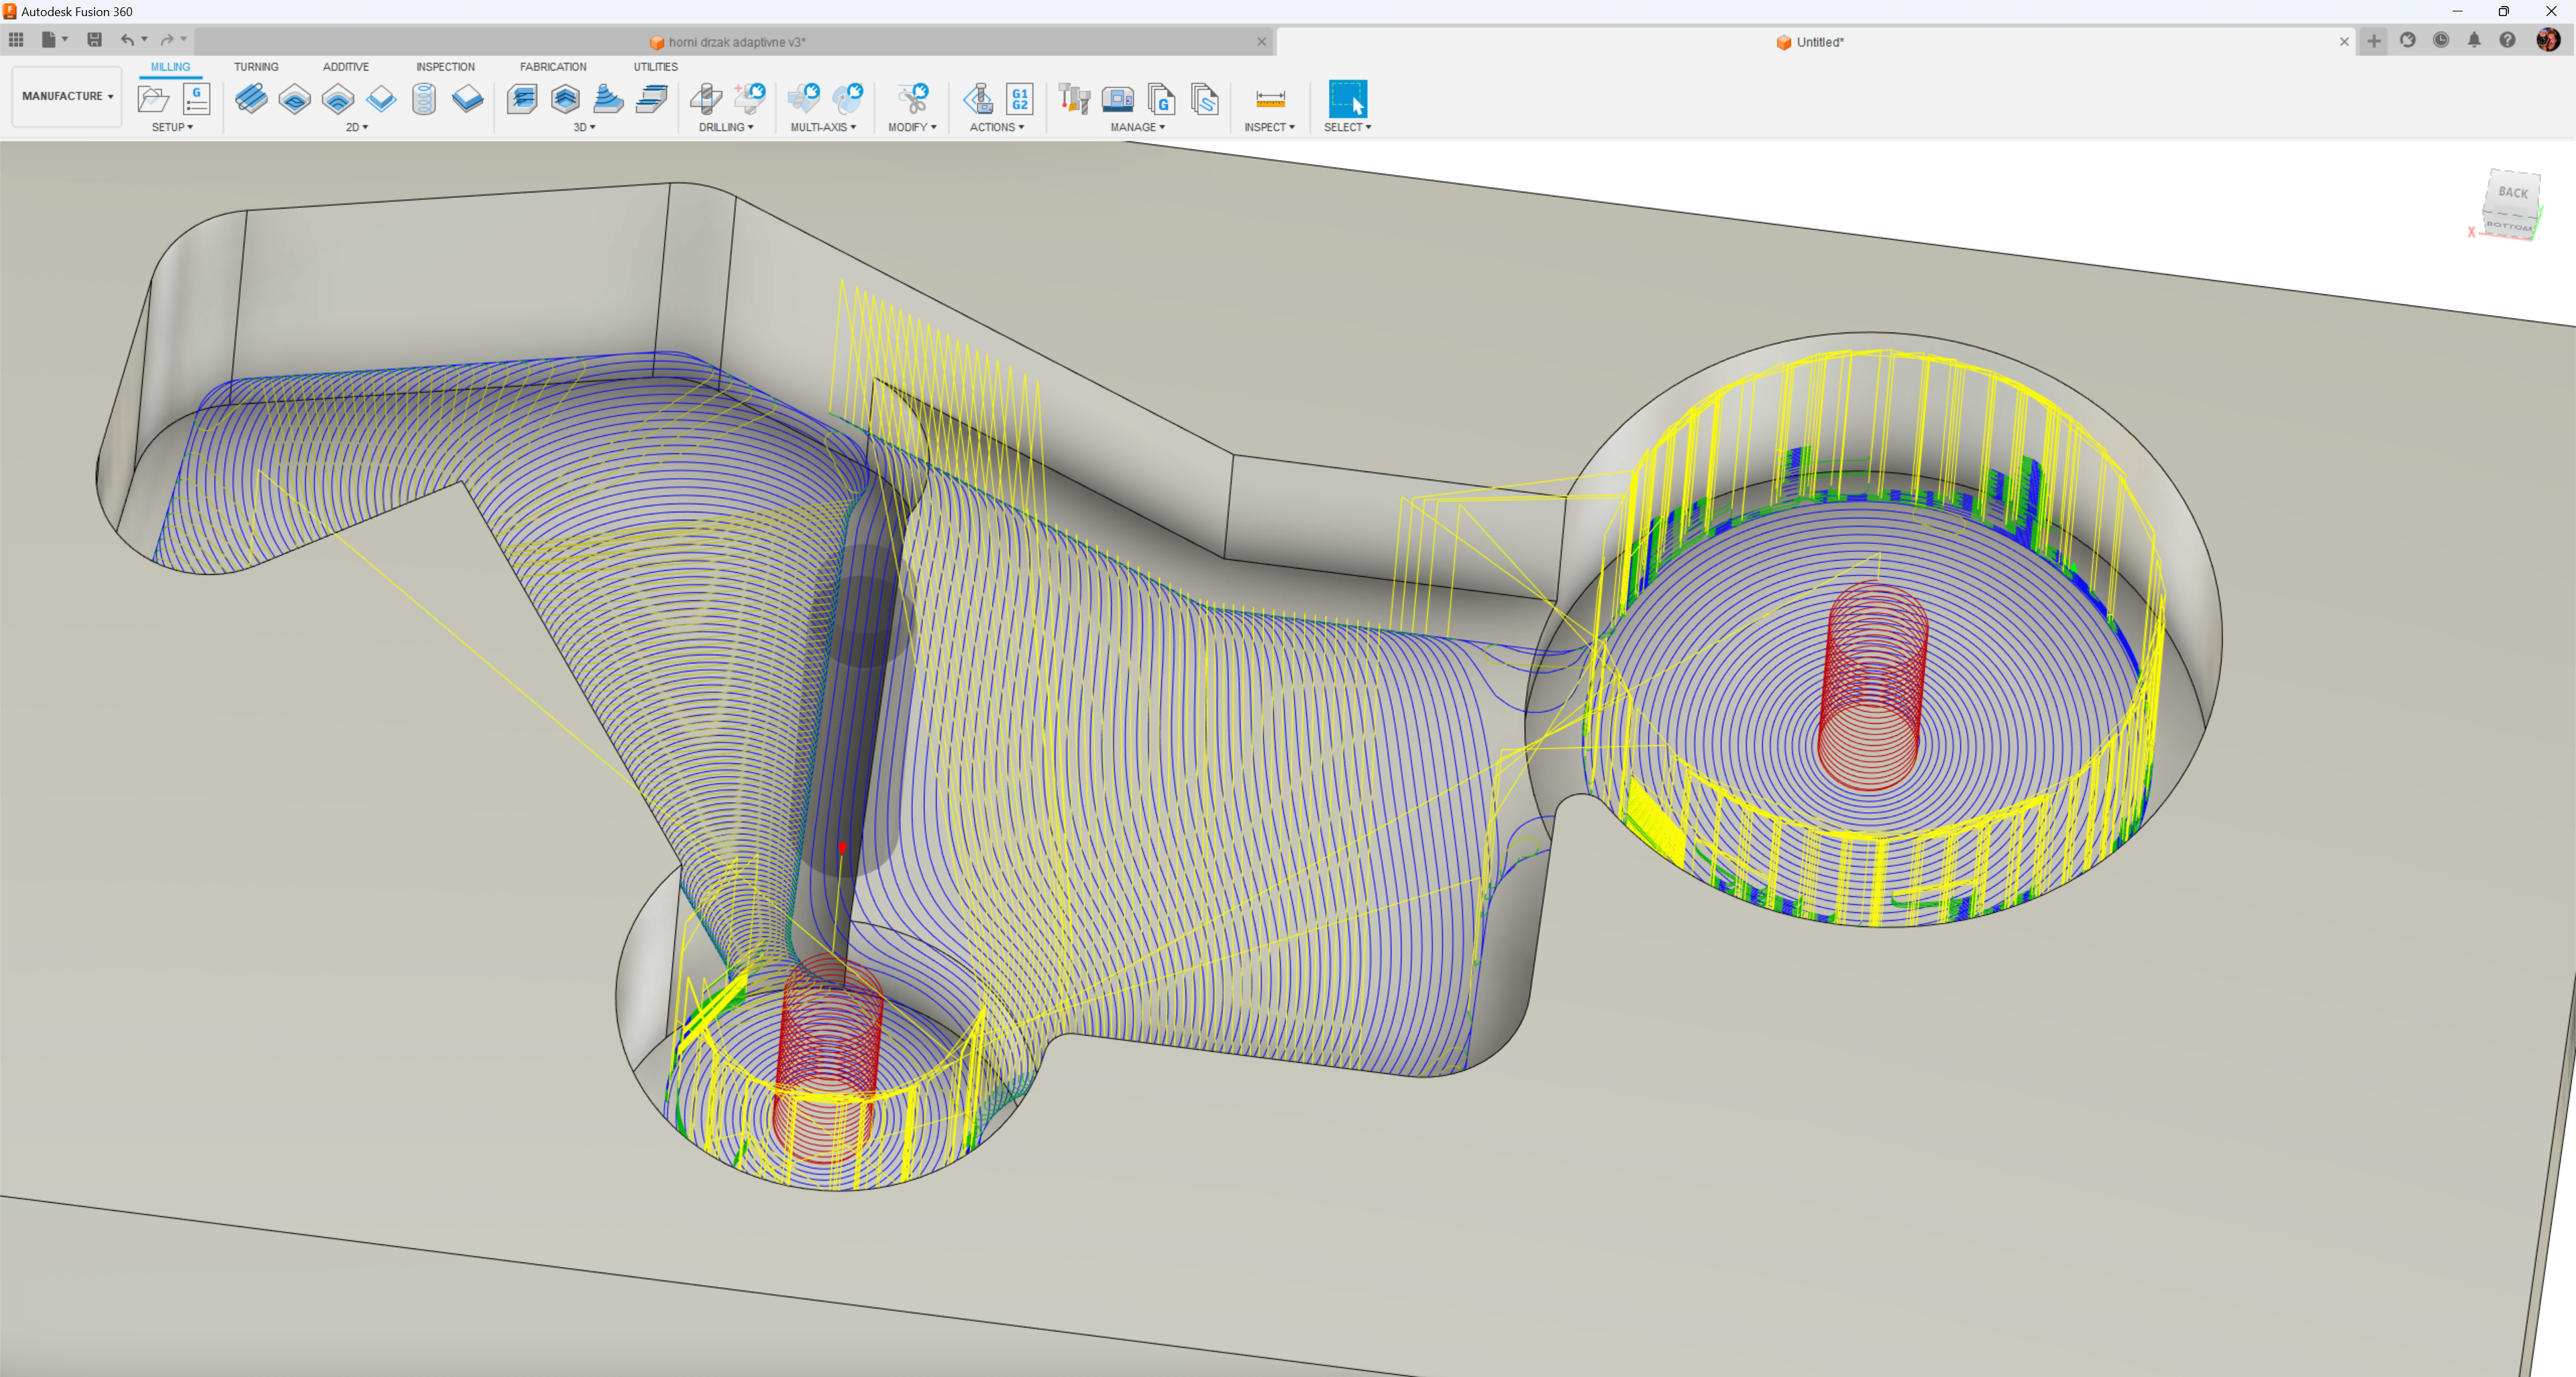Switch to the INSPECTION tab
This screenshot has height=1377, width=2576.
tap(445, 67)
